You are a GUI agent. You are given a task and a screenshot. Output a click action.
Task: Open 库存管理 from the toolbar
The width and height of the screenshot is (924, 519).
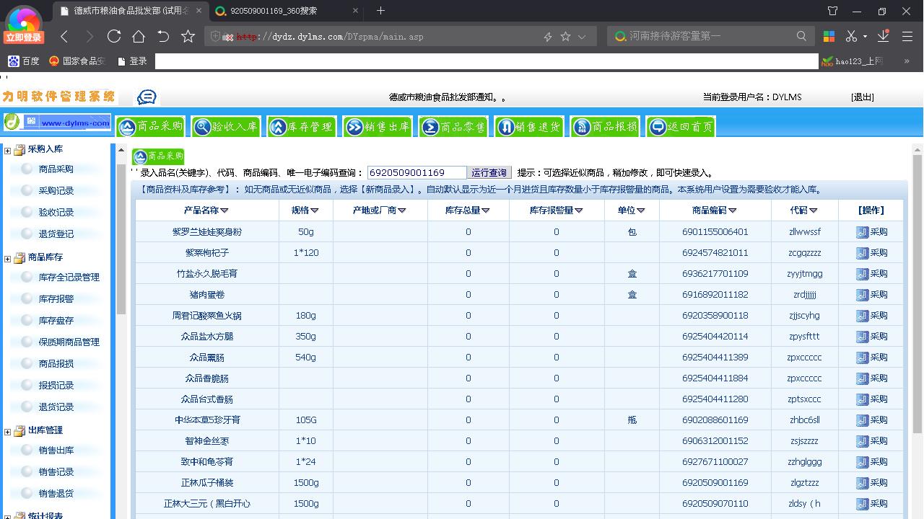point(302,125)
